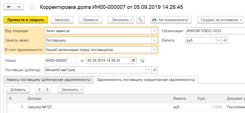This screenshot has width=245, height=113.
Task: Click the Номер input field
Action: click(x=61, y=60)
